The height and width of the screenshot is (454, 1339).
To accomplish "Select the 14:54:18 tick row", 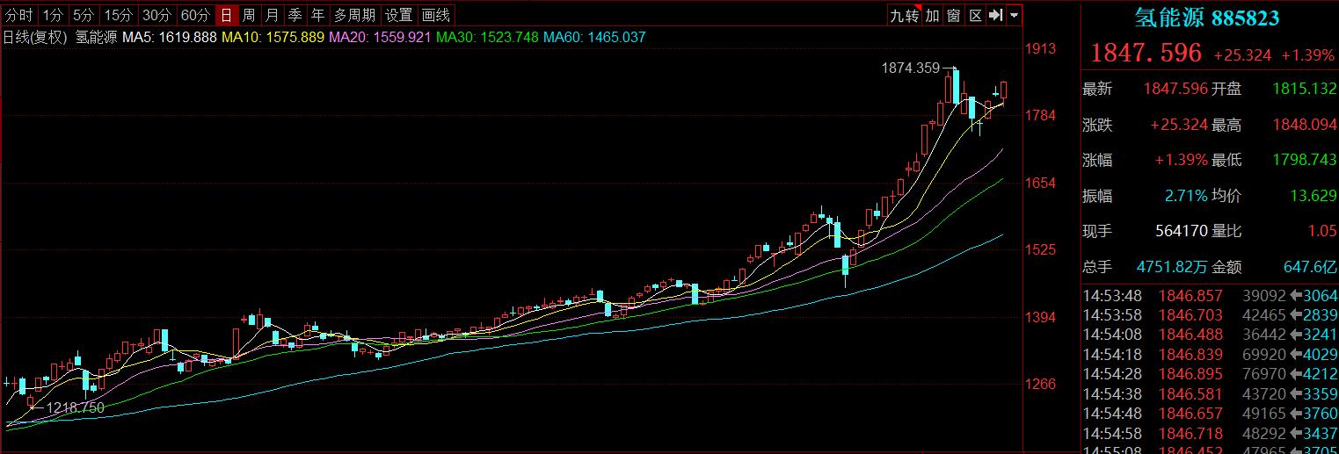I will (x=1210, y=355).
